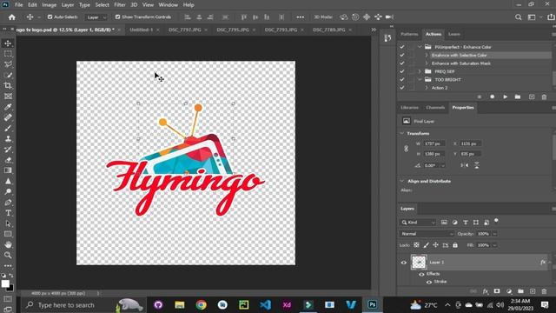Select the Lasso tool
556x313 pixels.
(8, 64)
